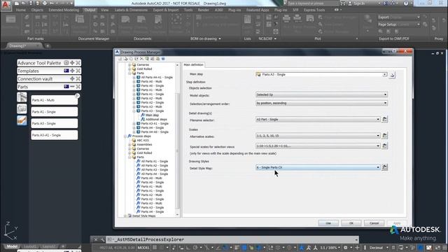
Task: Click the flag icon on Parts palette header
Action: pos(66,87)
